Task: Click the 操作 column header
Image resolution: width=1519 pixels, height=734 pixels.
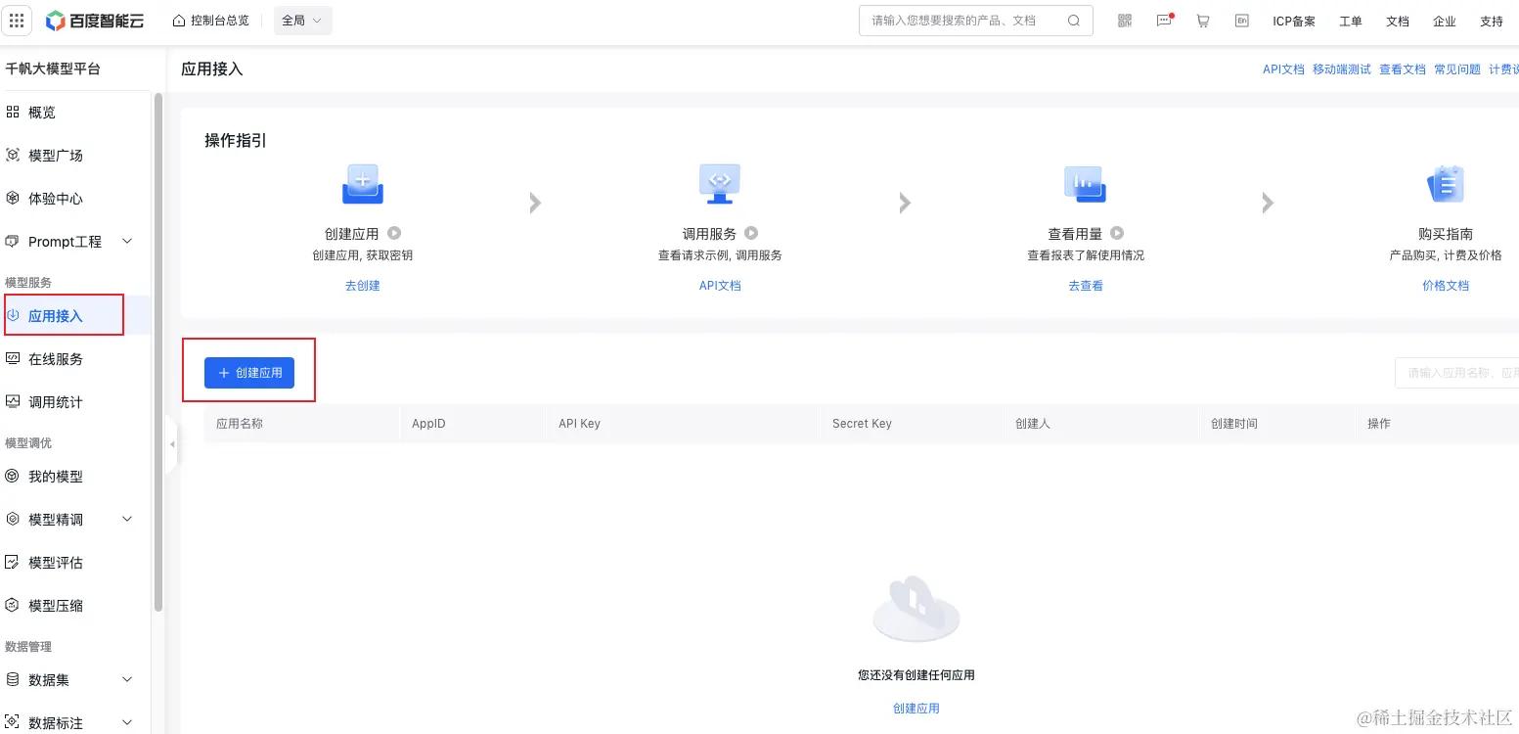Action: pos(1379,424)
